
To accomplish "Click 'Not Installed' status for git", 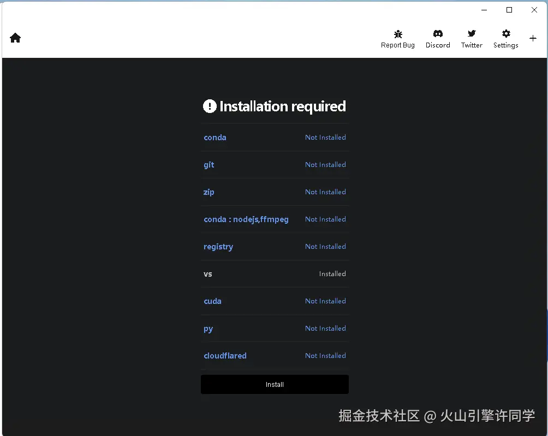I will point(325,165).
